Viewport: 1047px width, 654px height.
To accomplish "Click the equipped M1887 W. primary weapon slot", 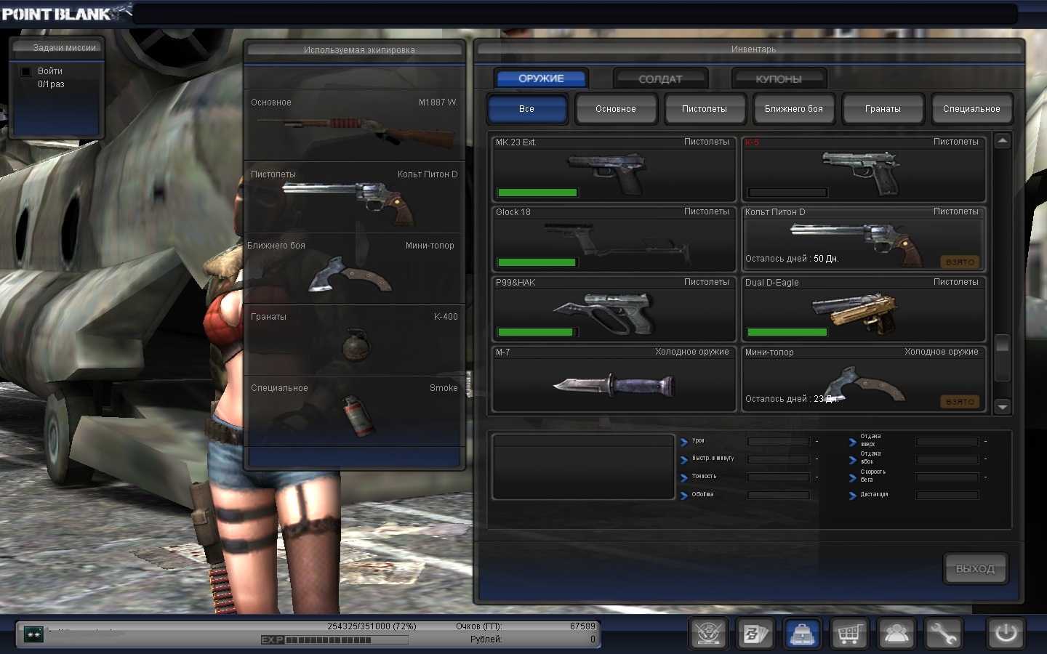I will (355, 126).
